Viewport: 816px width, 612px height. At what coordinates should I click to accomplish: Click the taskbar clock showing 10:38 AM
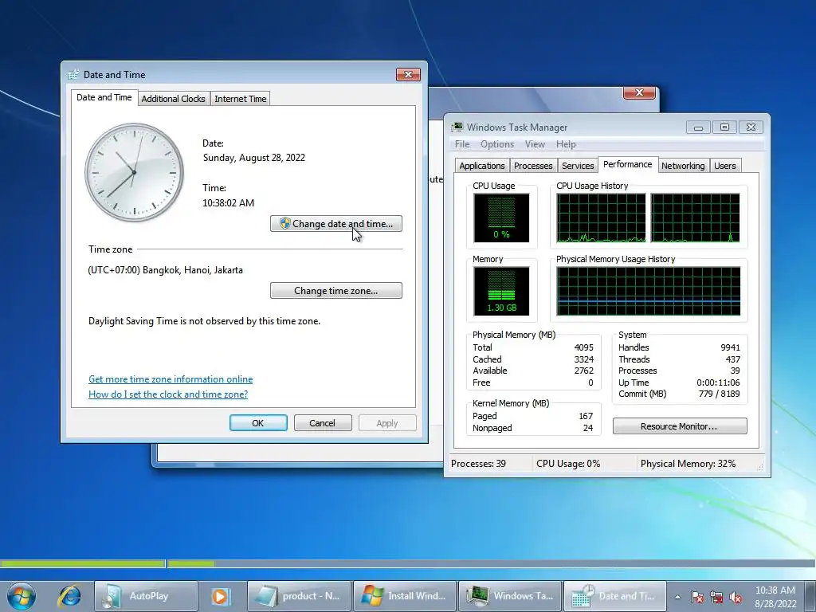(775, 596)
